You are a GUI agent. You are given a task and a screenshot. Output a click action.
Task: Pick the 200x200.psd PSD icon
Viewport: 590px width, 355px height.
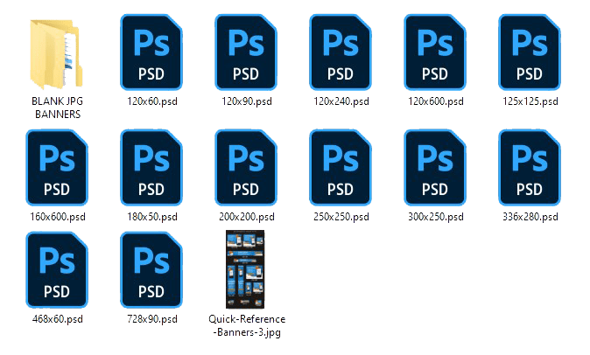click(x=246, y=168)
